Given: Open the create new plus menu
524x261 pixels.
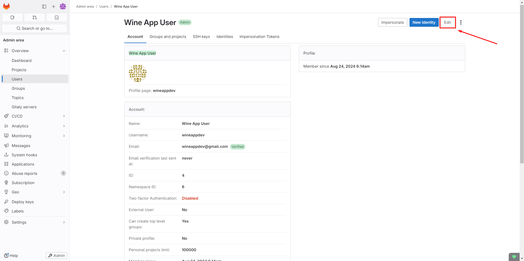Looking at the screenshot, I should pyautogui.click(x=54, y=7).
